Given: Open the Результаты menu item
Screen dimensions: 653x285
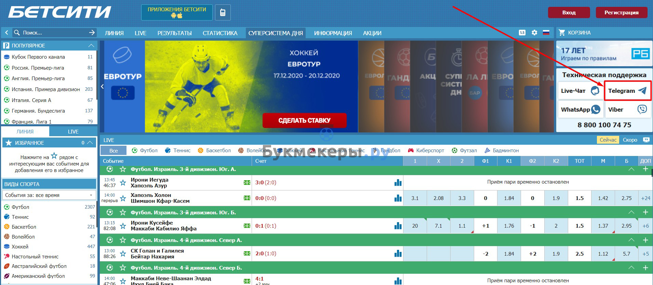Looking at the screenshot, I should pos(174,33).
